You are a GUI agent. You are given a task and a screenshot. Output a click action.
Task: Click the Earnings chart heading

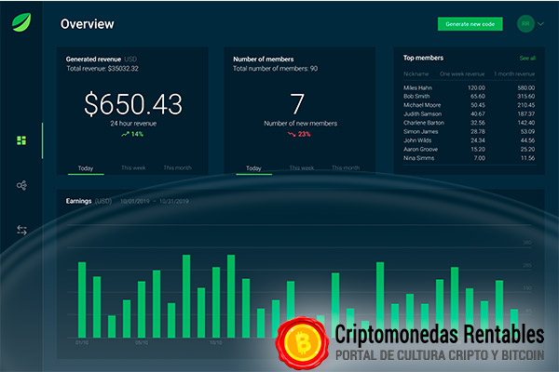pos(78,201)
